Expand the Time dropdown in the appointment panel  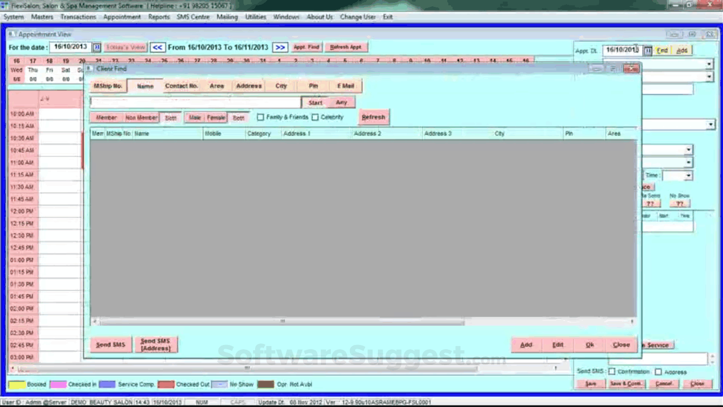(x=688, y=176)
